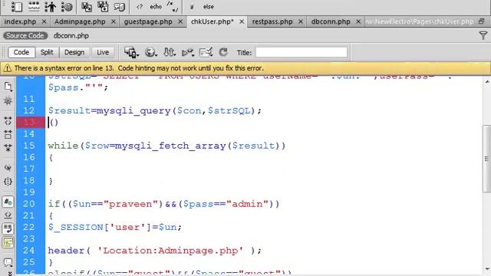
Task: Click Apply Comment icon in coding toolbar
Action: tap(8, 262)
